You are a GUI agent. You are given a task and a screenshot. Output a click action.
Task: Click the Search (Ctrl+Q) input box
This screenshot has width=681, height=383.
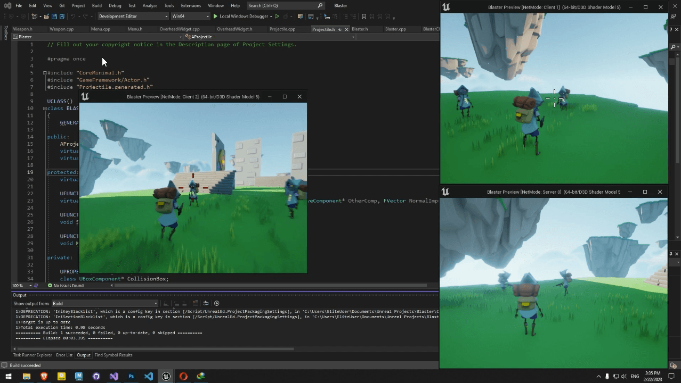pyautogui.click(x=286, y=5)
